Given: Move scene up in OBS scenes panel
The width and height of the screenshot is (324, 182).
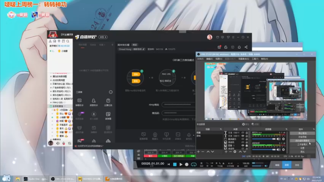Looking at the screenshot, I should point(208,152).
